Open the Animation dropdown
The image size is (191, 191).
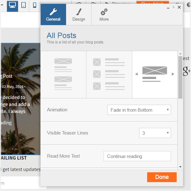pos(139,110)
